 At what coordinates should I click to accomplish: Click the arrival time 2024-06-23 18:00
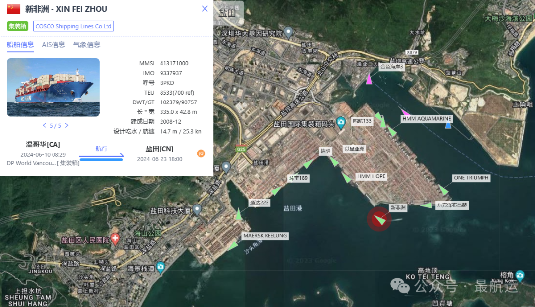160,159
